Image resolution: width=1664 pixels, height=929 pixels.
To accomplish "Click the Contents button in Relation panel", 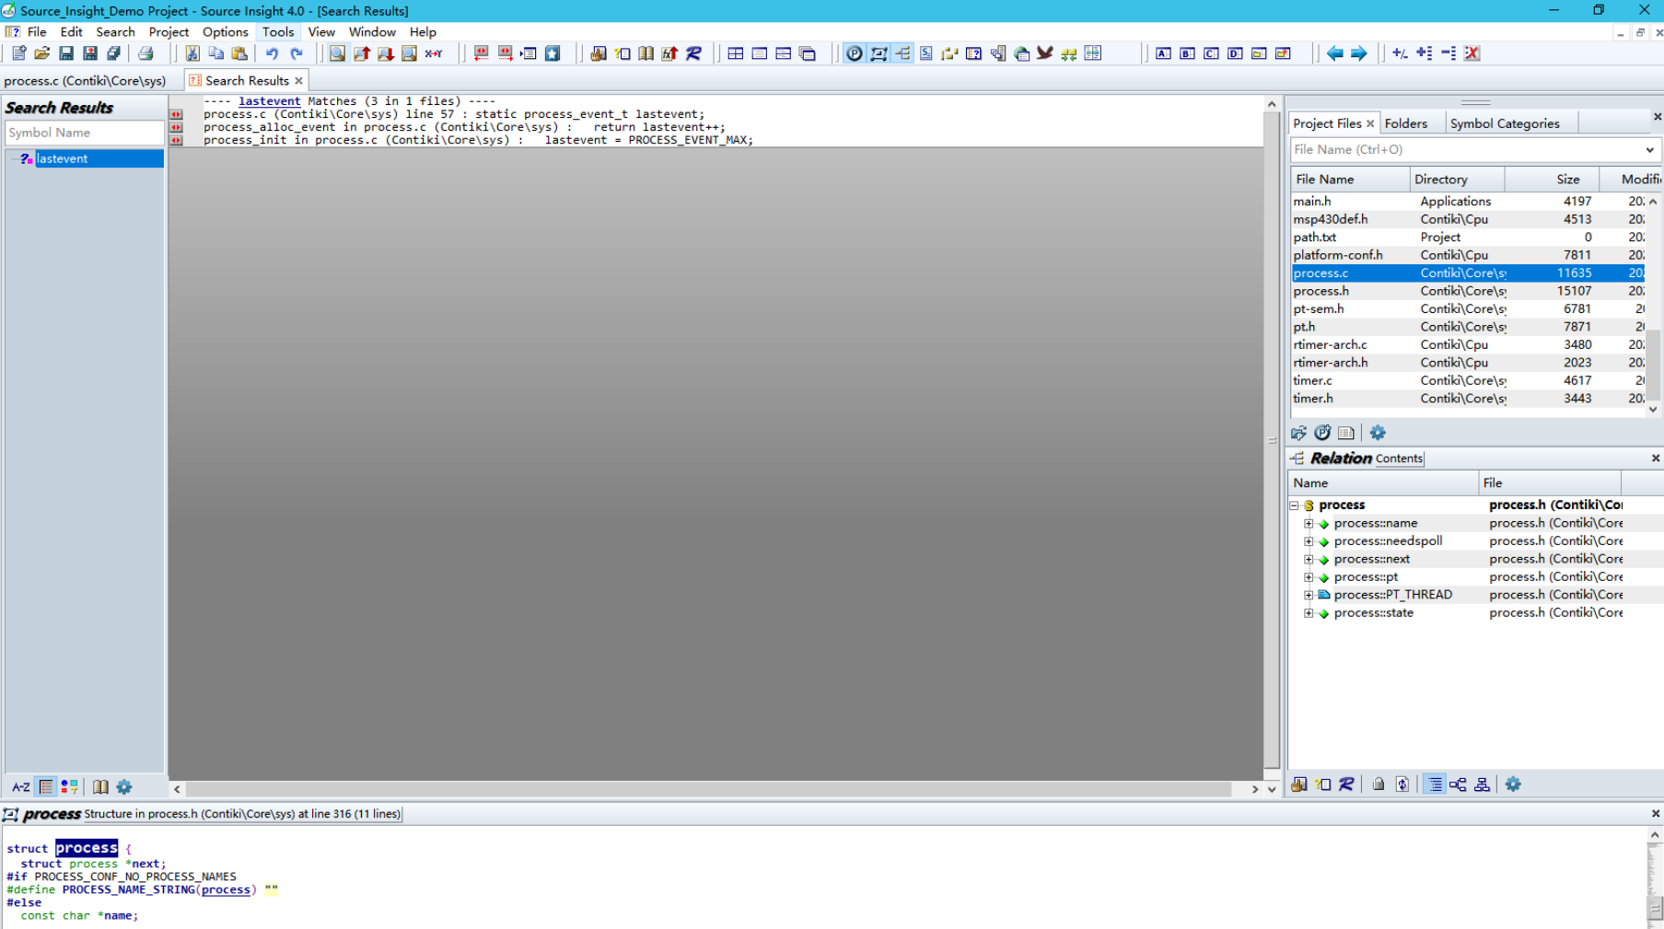I will (x=1399, y=459).
